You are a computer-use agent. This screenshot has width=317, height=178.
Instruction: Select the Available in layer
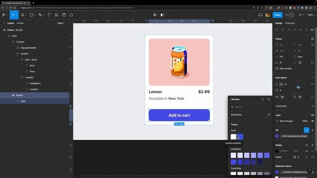(35, 84)
